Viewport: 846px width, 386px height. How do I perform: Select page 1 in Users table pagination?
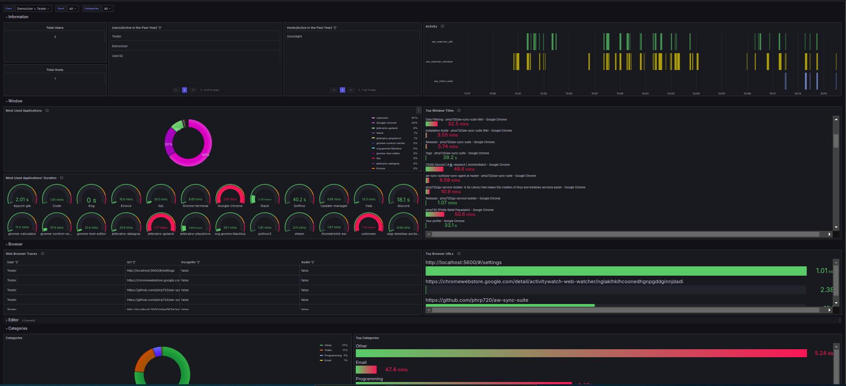(185, 90)
